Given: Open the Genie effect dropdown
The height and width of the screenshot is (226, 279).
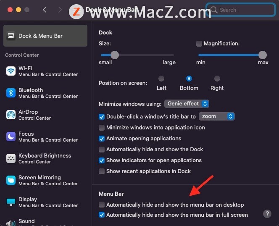Looking at the screenshot, I should tap(187, 104).
